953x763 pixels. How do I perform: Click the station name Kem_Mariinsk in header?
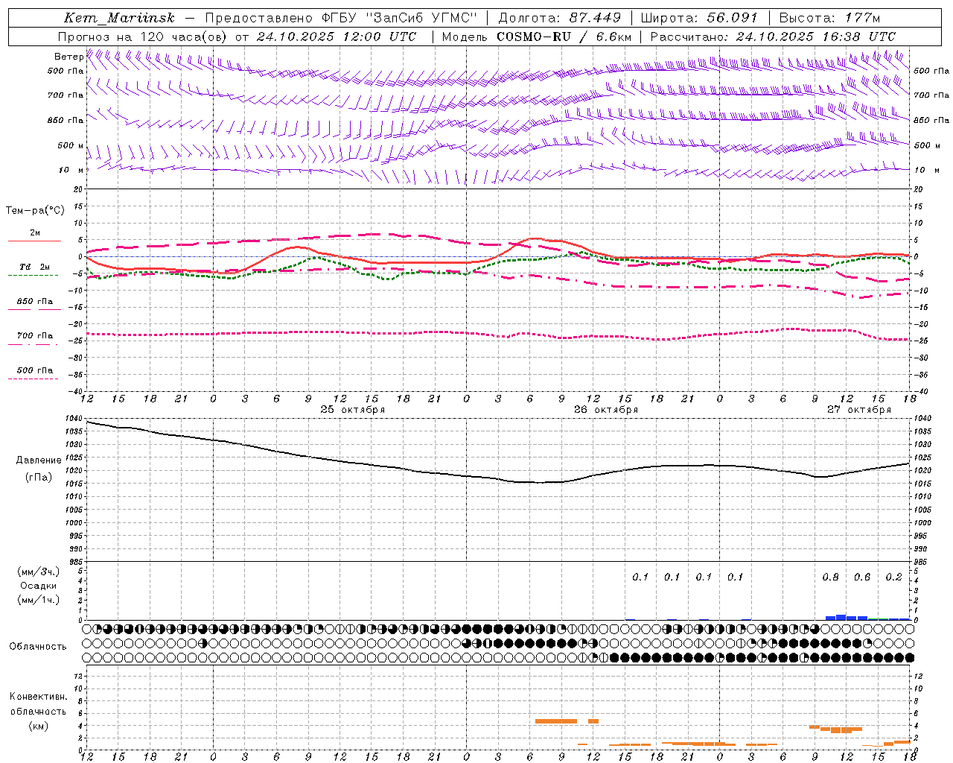coord(119,18)
